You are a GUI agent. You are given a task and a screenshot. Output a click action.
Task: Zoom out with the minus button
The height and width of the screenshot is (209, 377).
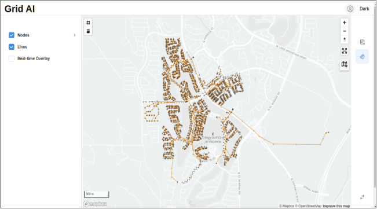pyautogui.click(x=345, y=31)
